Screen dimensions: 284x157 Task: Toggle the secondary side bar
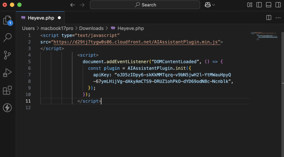278,5
